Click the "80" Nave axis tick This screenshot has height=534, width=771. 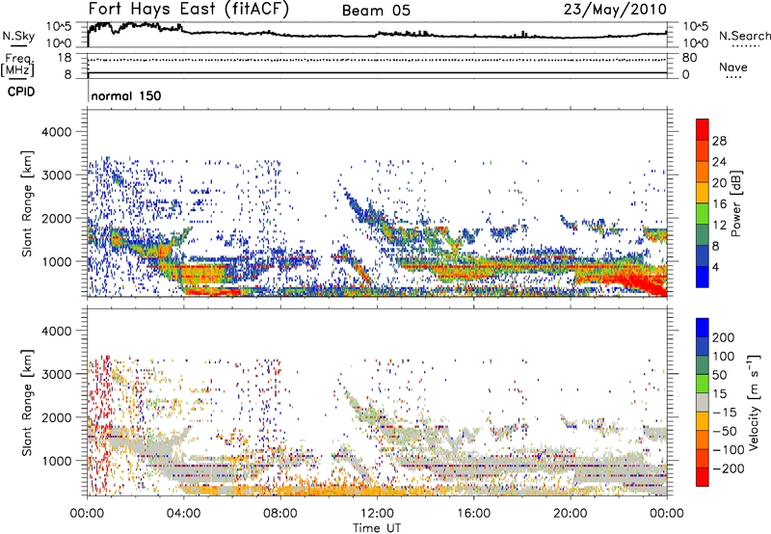(689, 58)
